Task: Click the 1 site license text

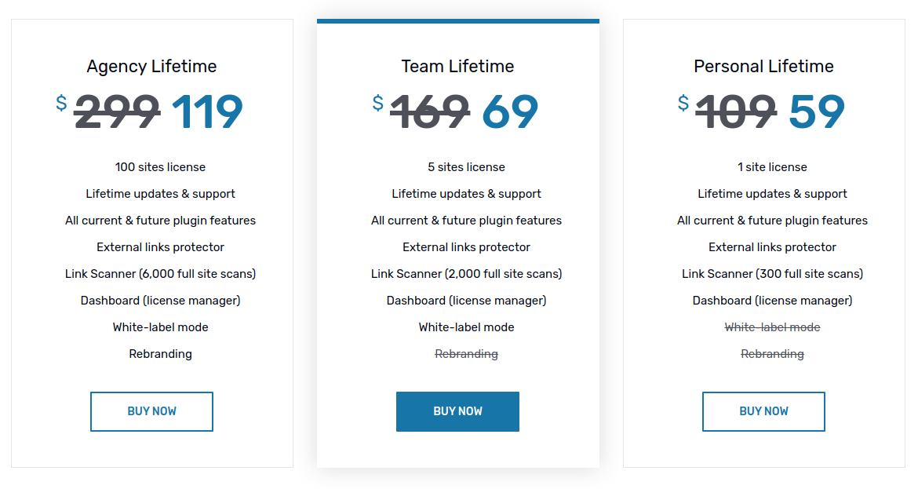Action: click(x=772, y=167)
